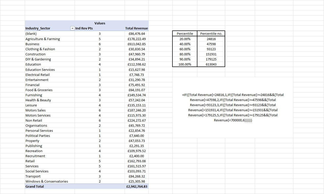324x194 pixels.
Task: Select the Motors Sales cell
Action: click(50, 110)
